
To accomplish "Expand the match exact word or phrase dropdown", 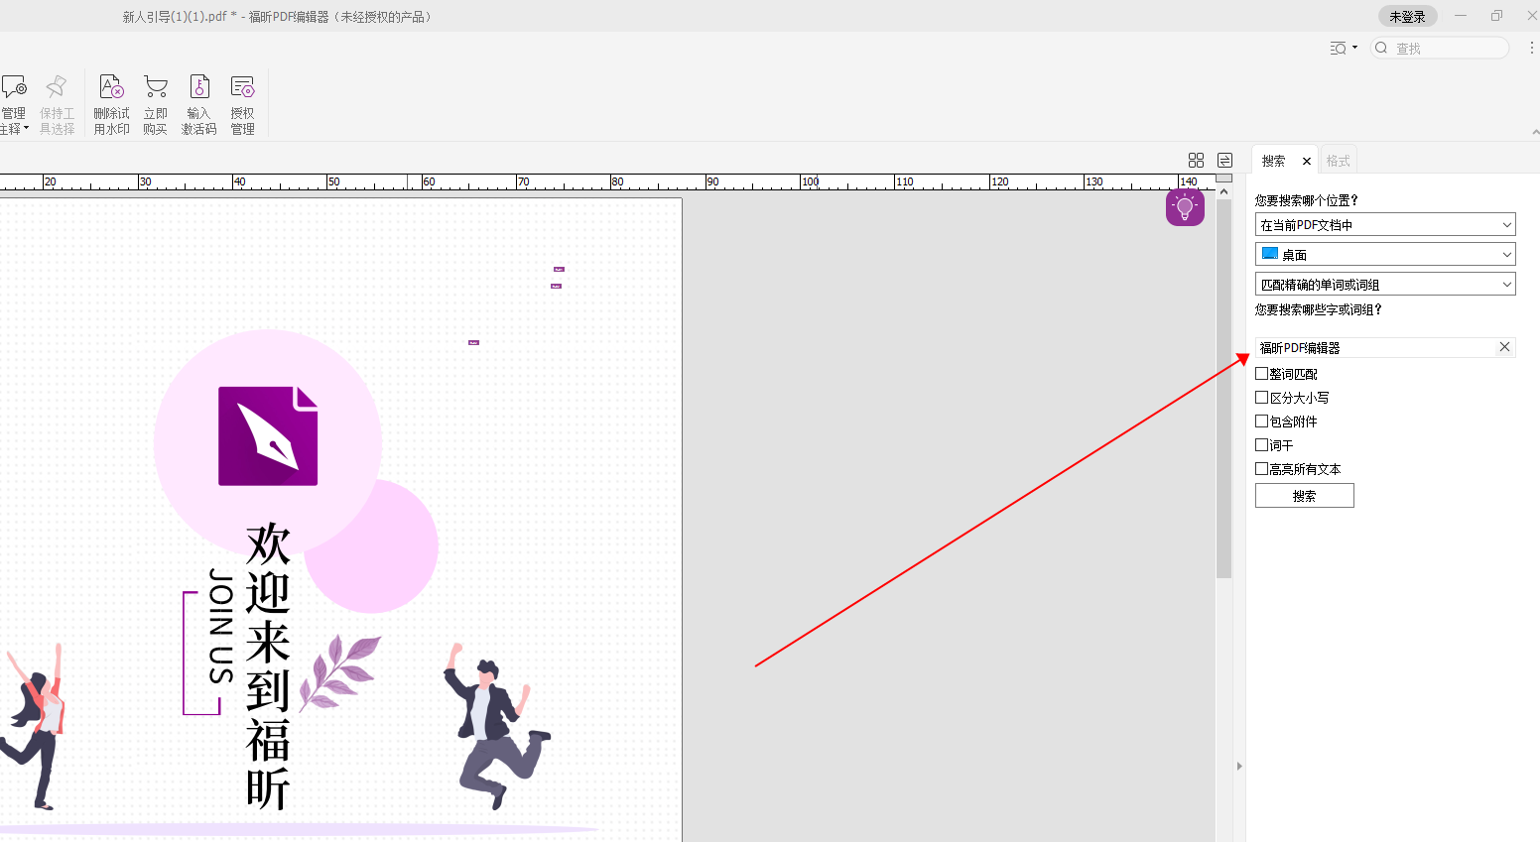I will point(1384,285).
